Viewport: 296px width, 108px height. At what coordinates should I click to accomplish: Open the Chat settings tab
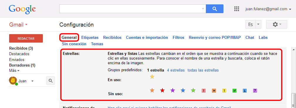coord(250,37)
